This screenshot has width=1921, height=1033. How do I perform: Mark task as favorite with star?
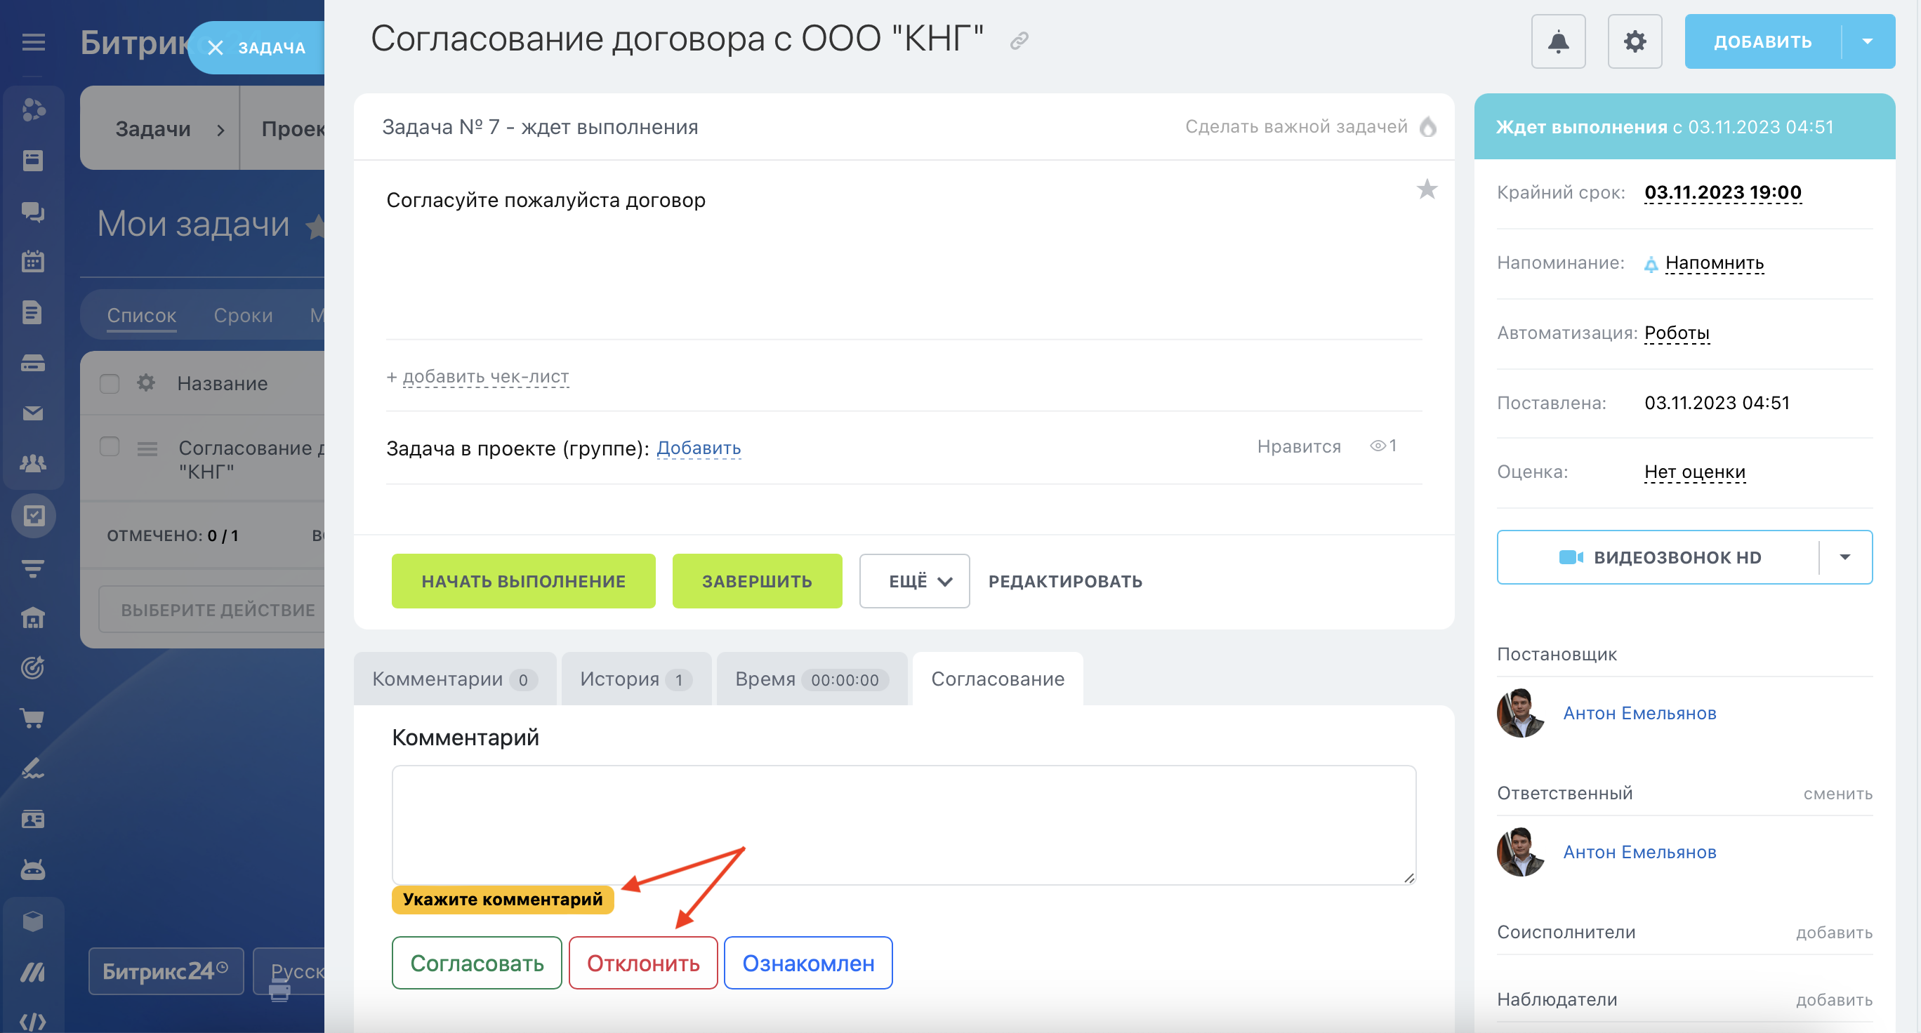click(x=1426, y=189)
